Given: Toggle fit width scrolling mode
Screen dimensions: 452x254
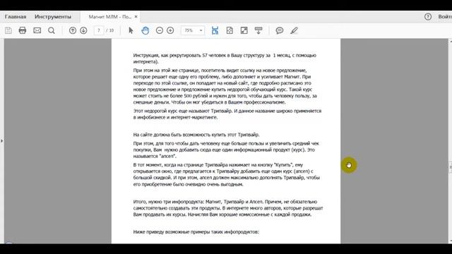Looking at the screenshot, I should coord(215,30).
